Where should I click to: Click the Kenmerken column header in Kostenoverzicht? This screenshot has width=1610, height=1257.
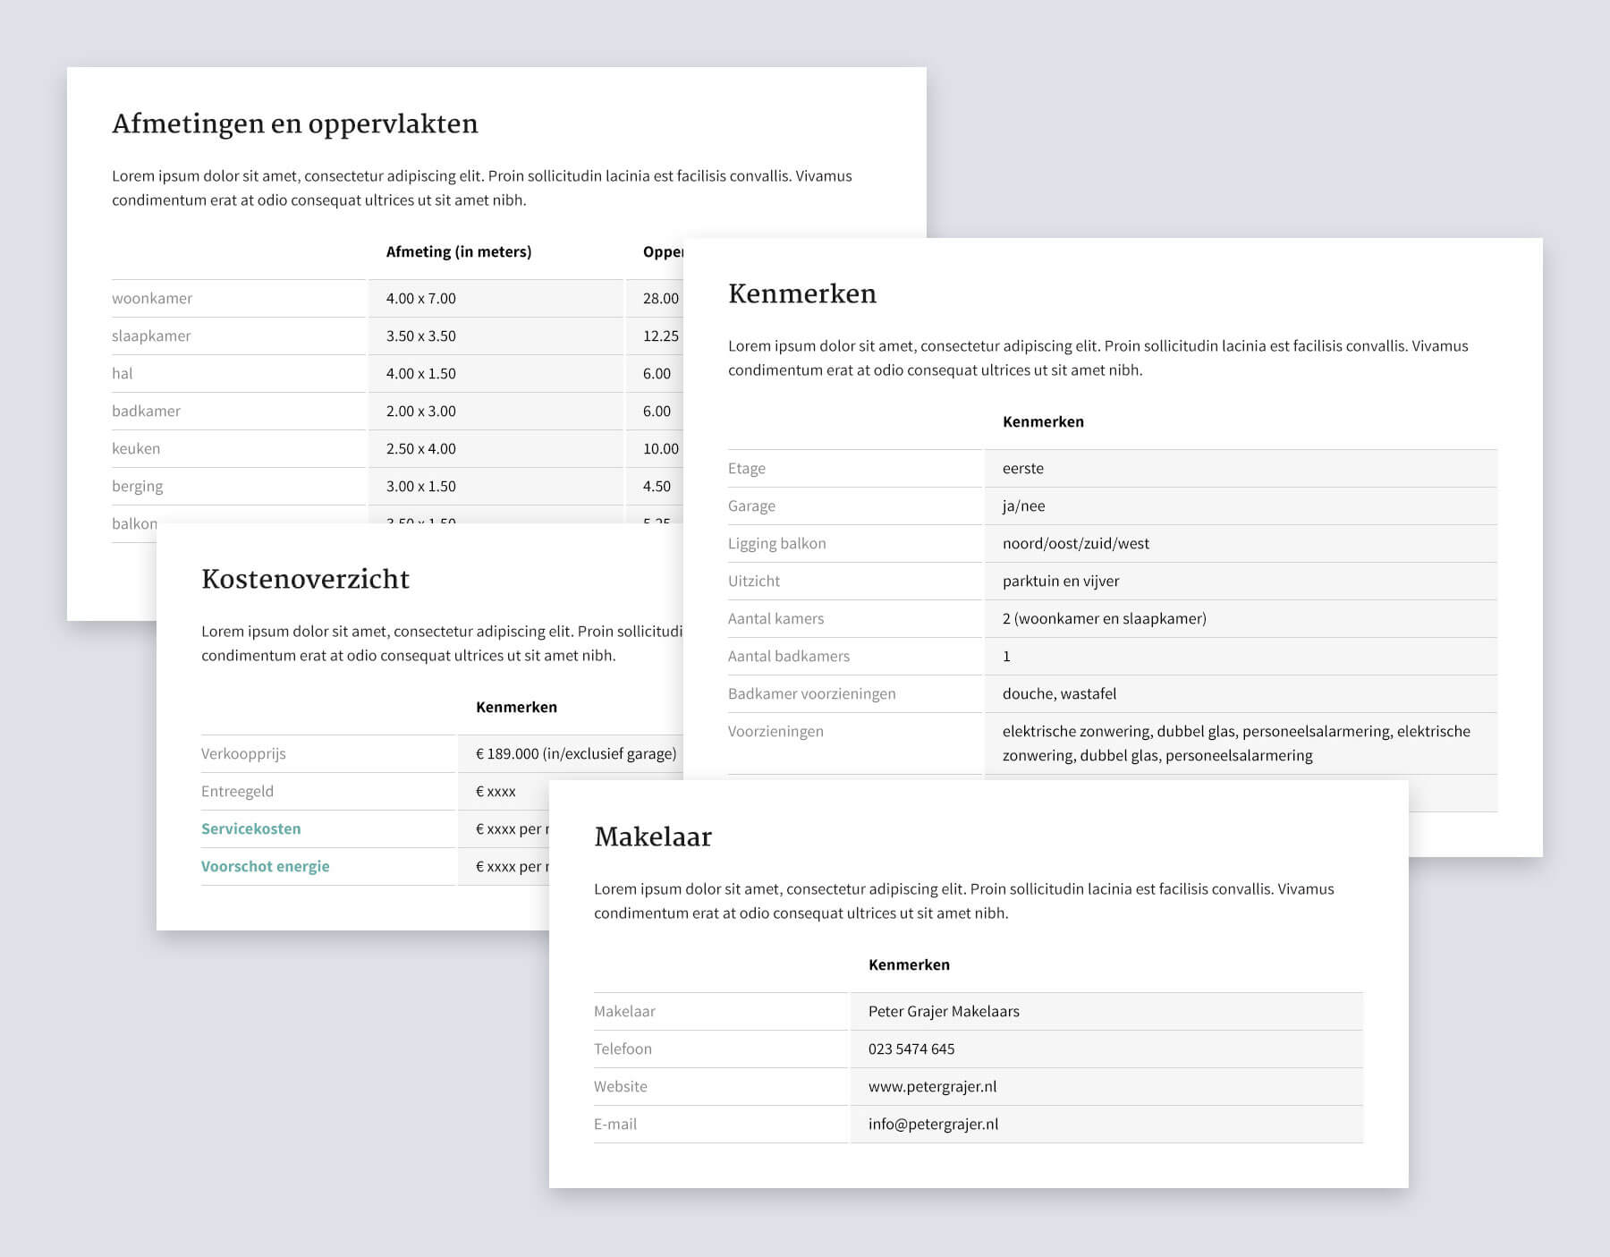[516, 707]
